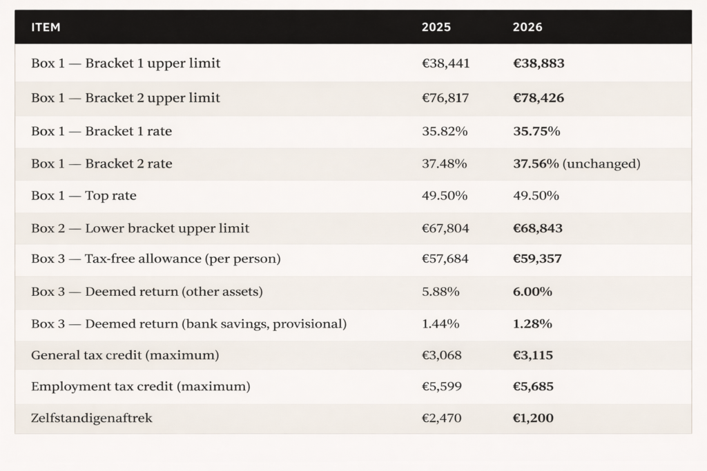Select Box 2 — Lower bracket upper limit label
The image size is (707, 471).
[x=140, y=228]
